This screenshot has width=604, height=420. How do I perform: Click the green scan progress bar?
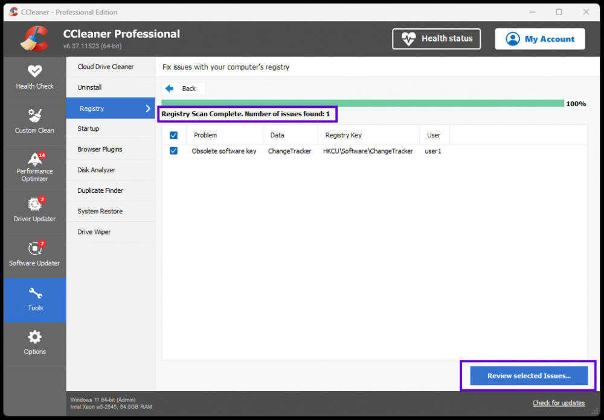coord(362,104)
